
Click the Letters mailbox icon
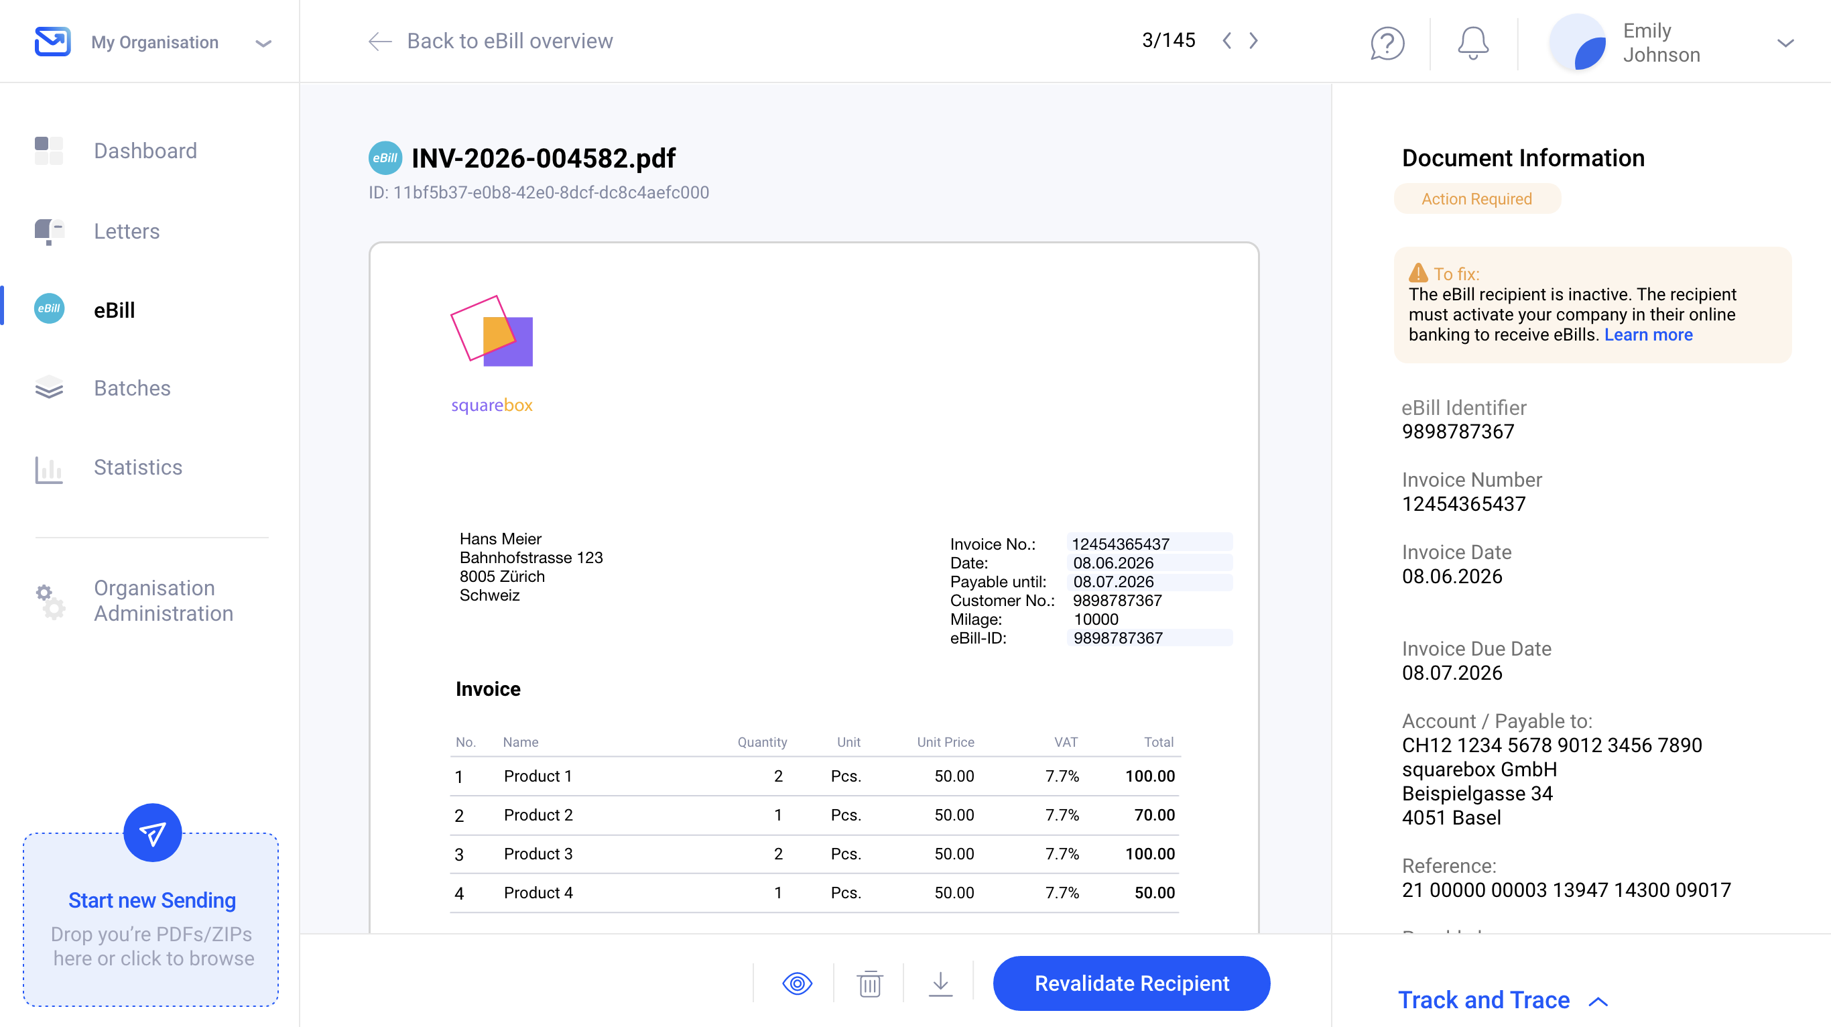pyautogui.click(x=49, y=232)
